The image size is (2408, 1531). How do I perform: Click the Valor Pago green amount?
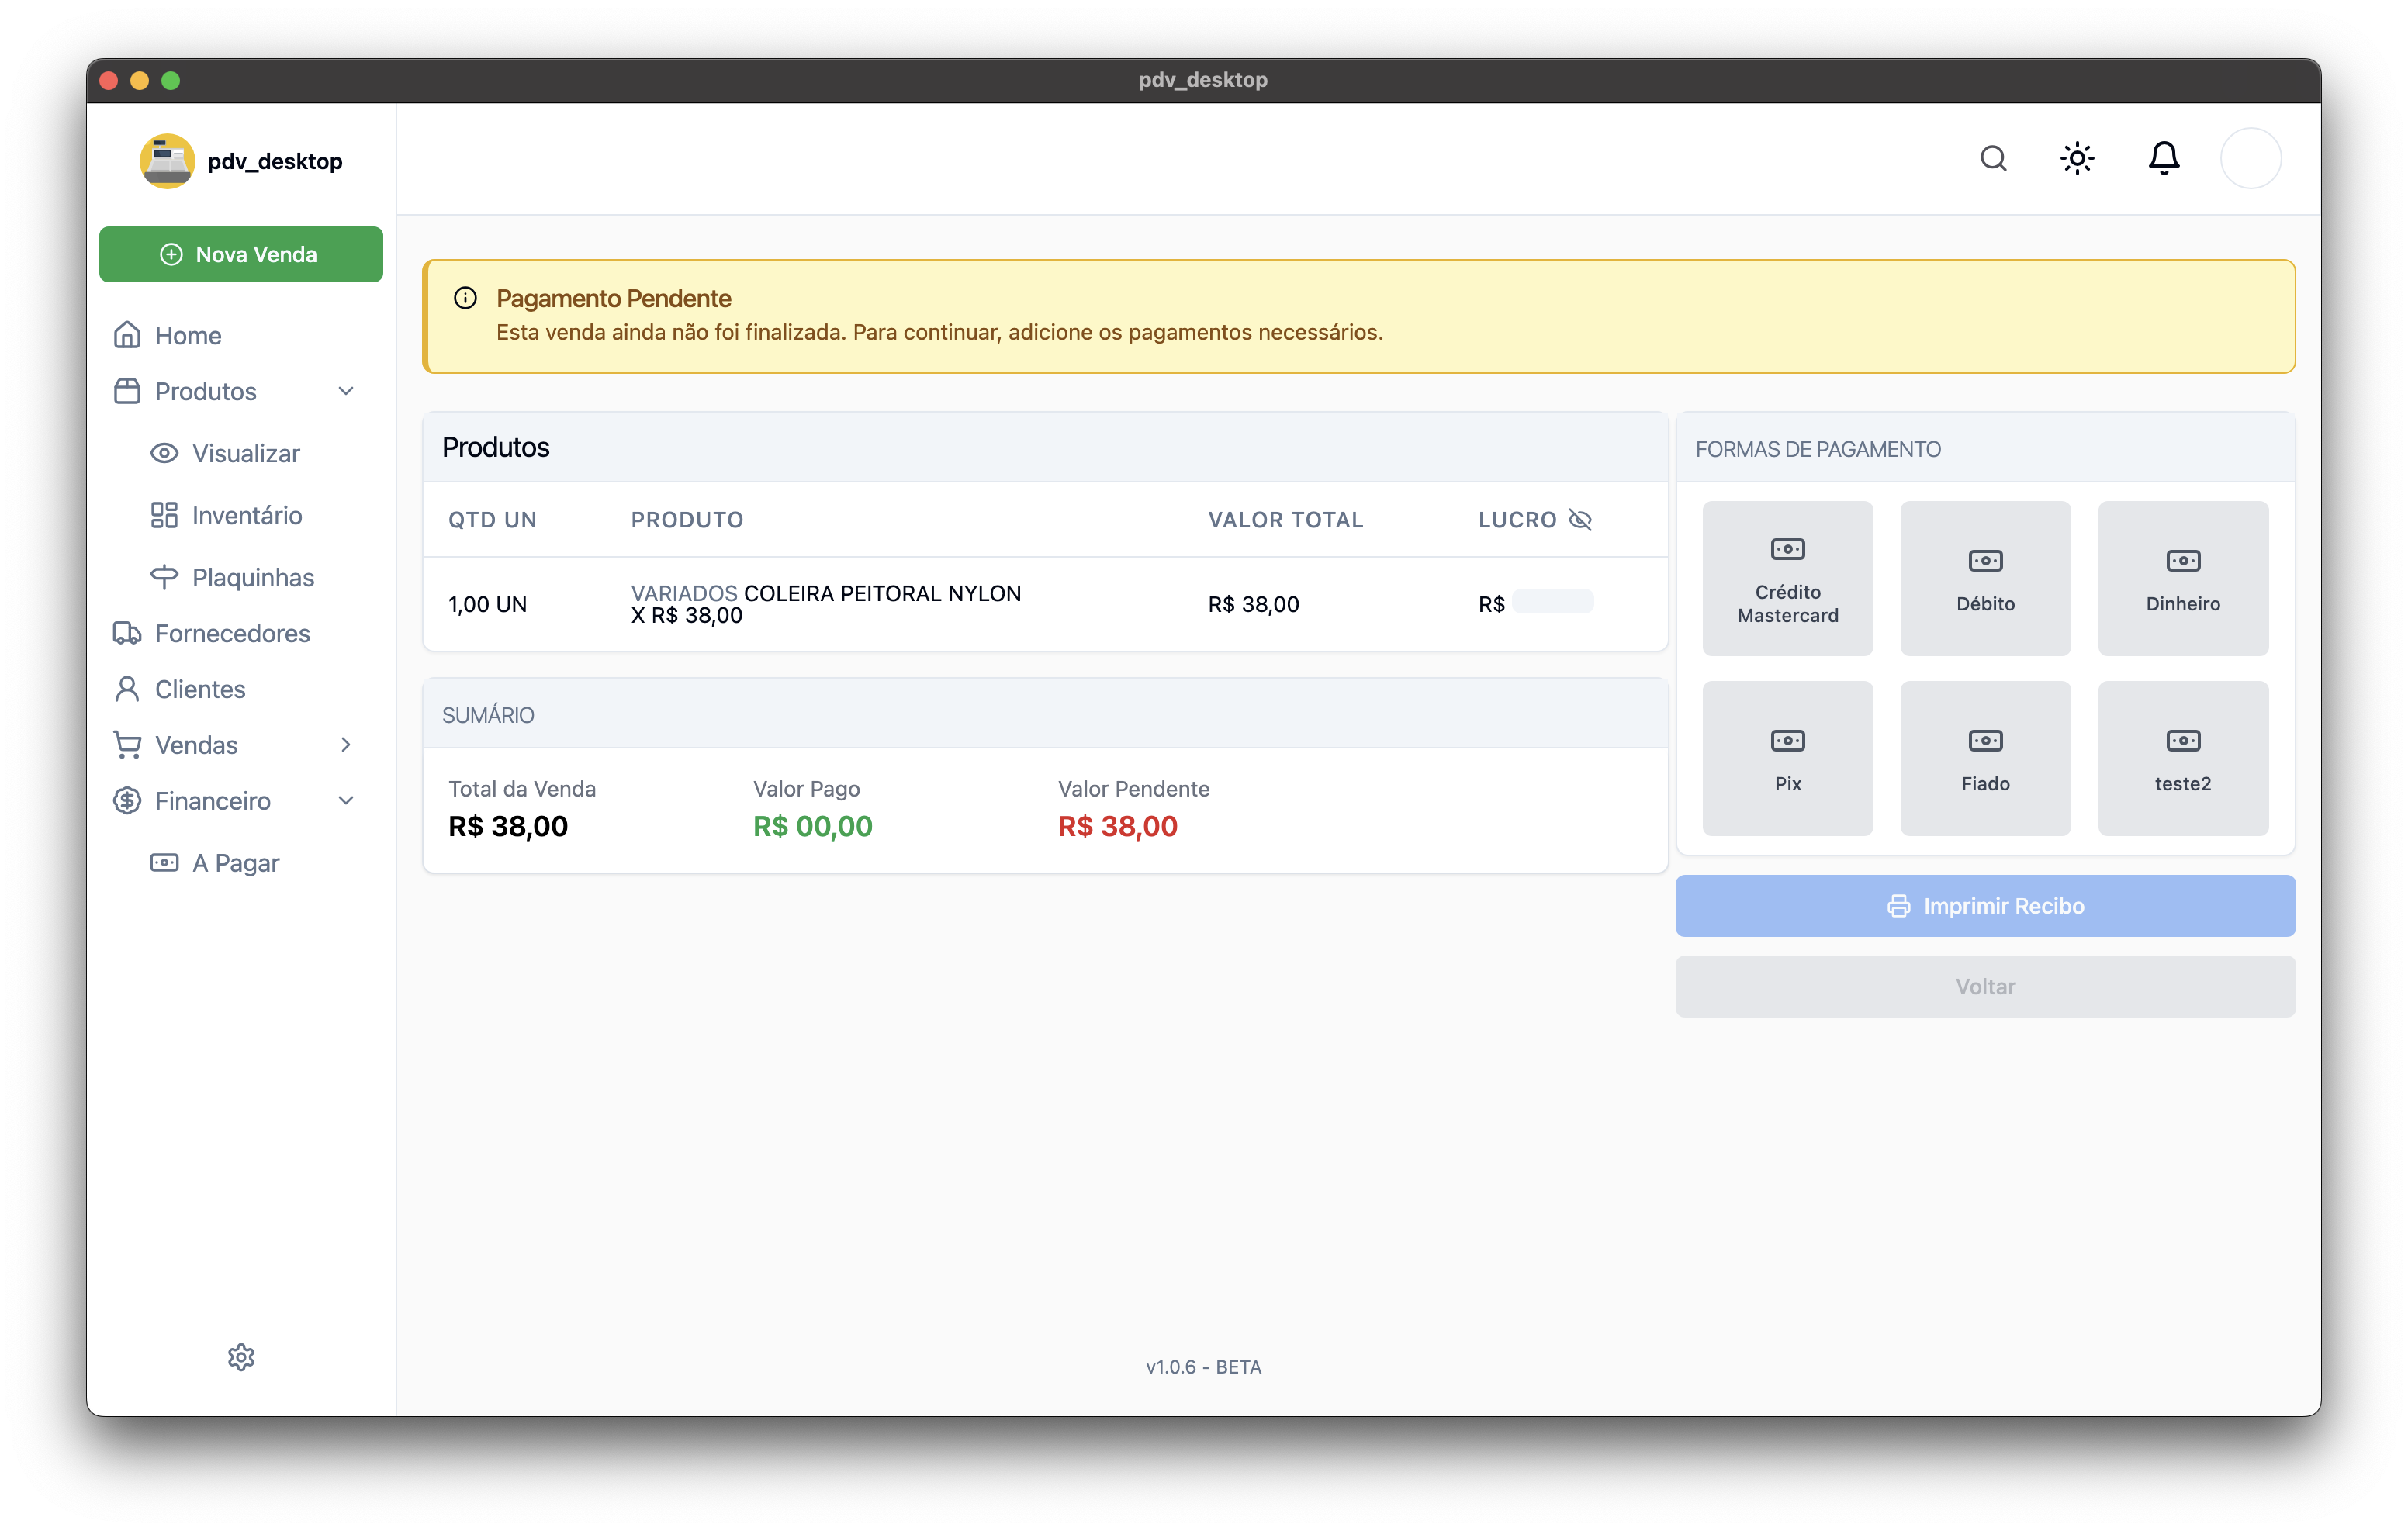pos(813,827)
